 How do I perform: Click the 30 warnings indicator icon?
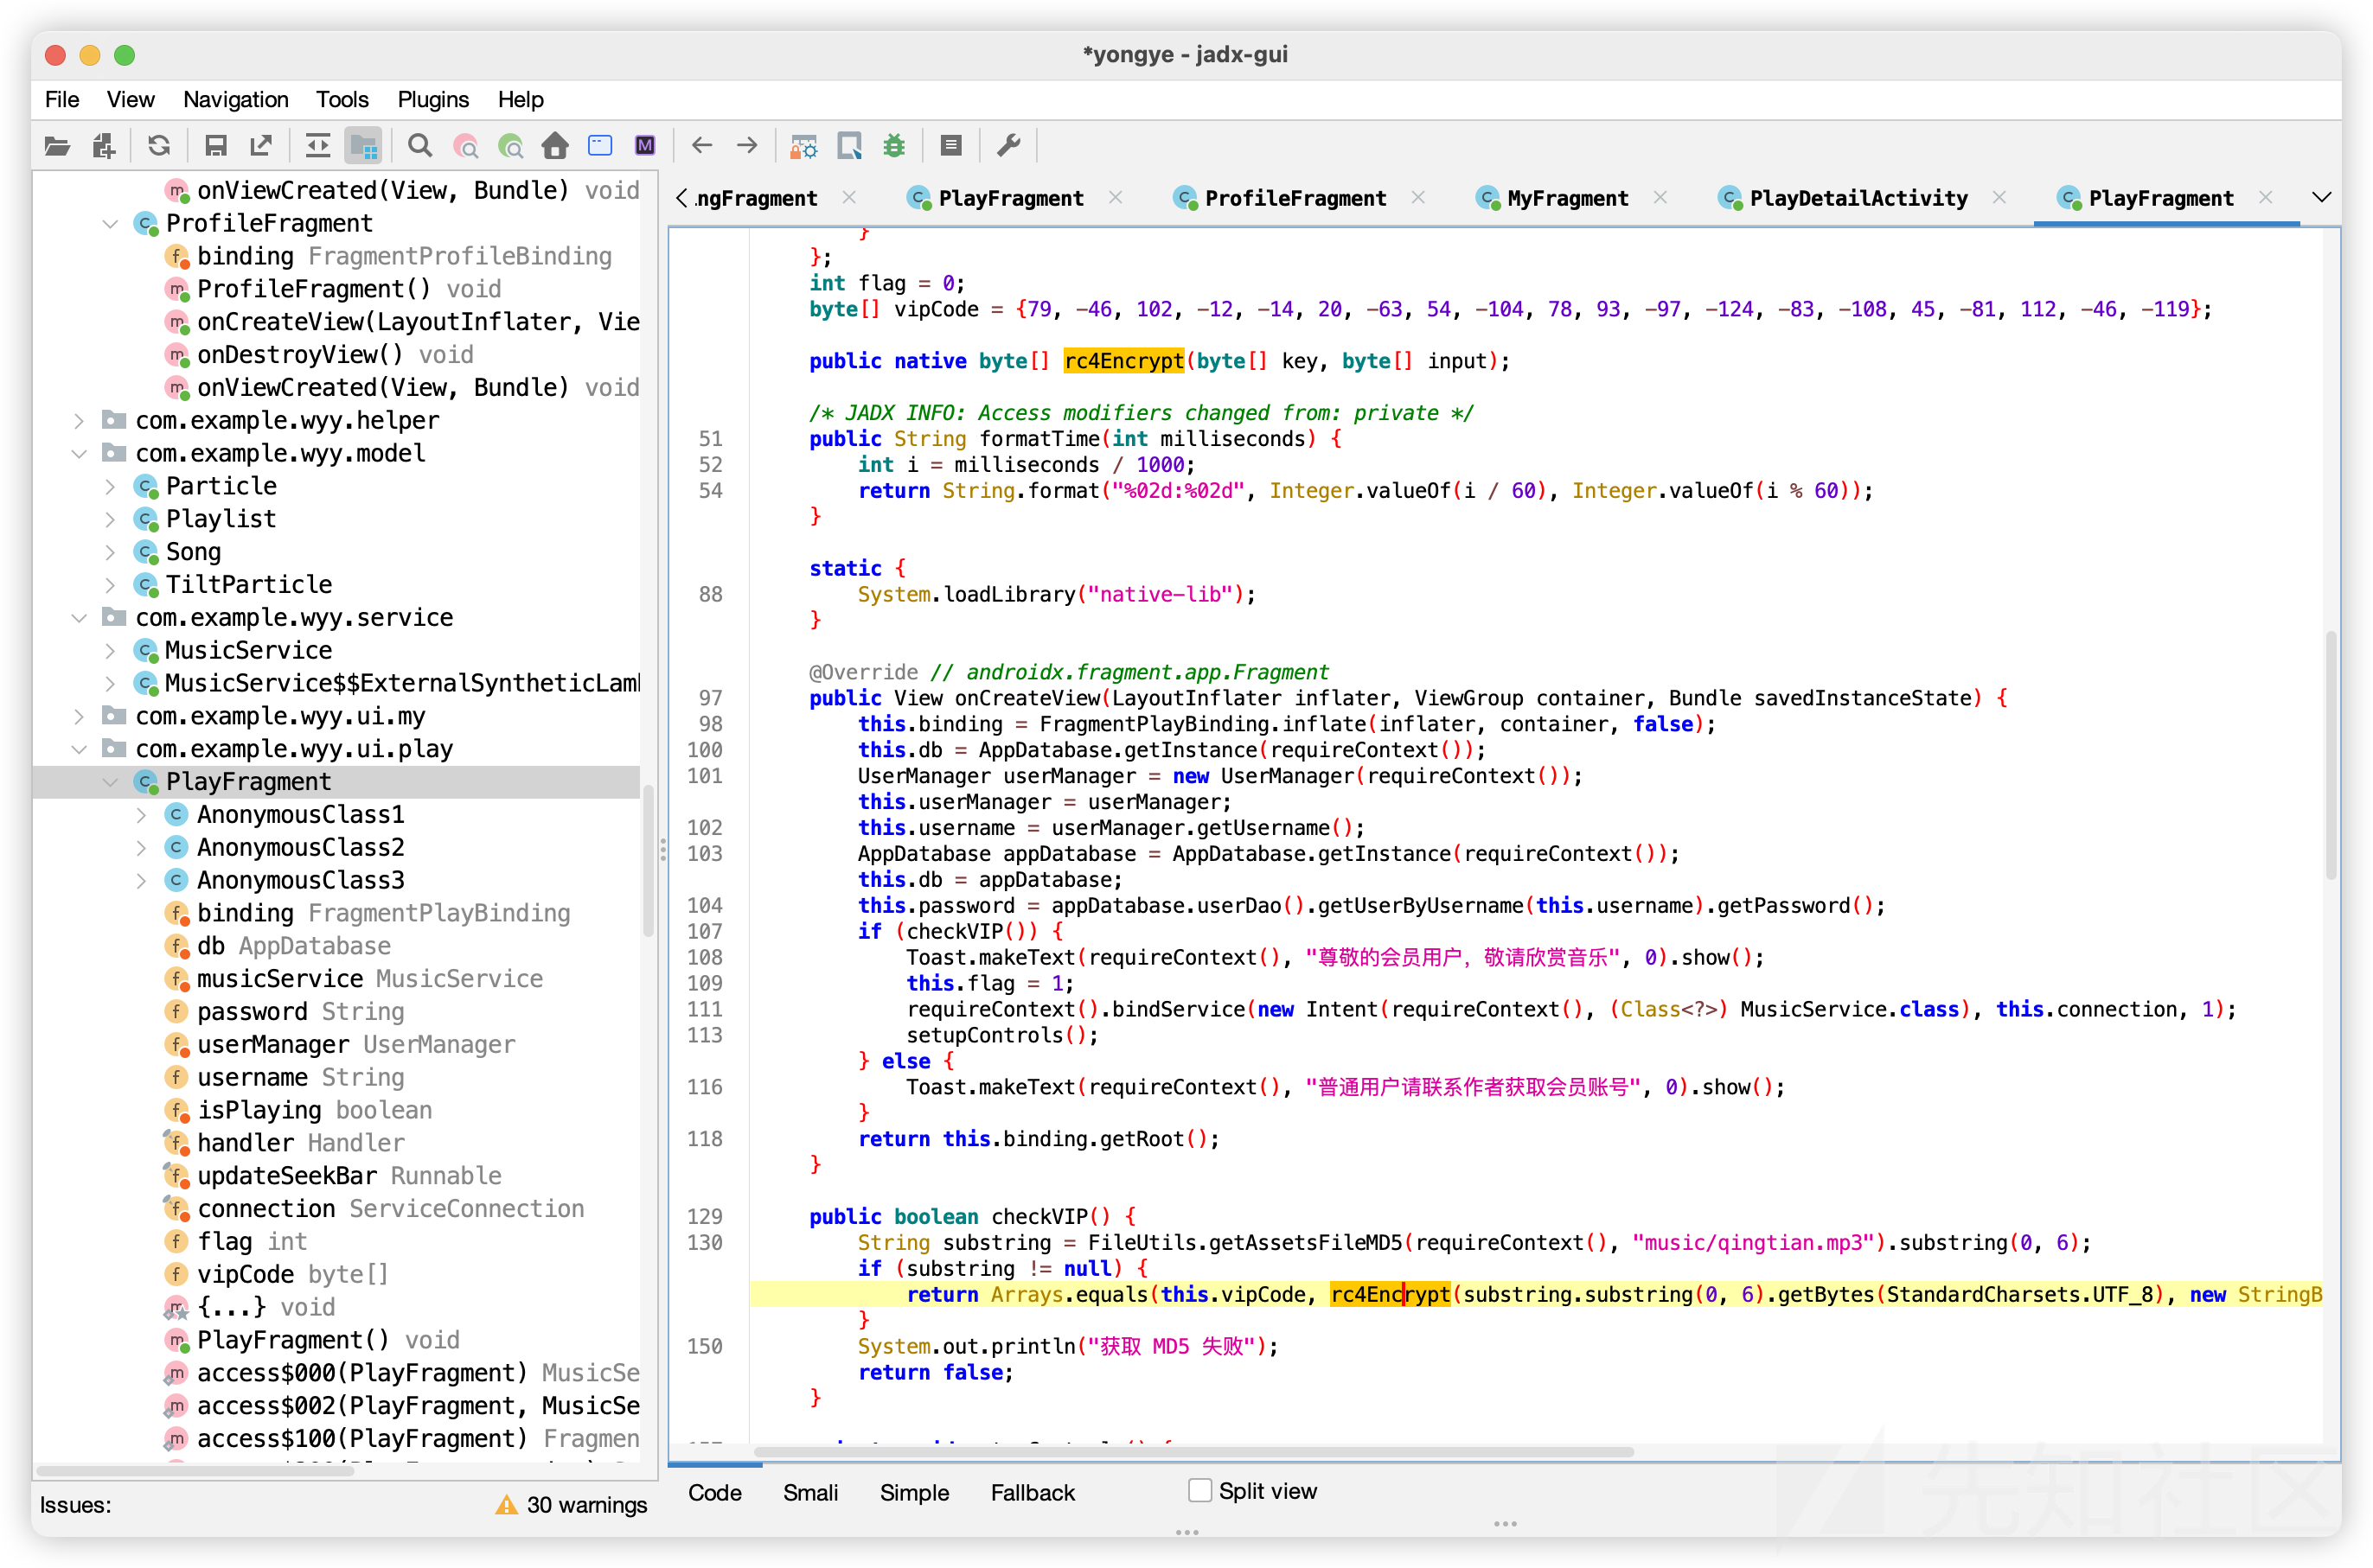pos(506,1505)
